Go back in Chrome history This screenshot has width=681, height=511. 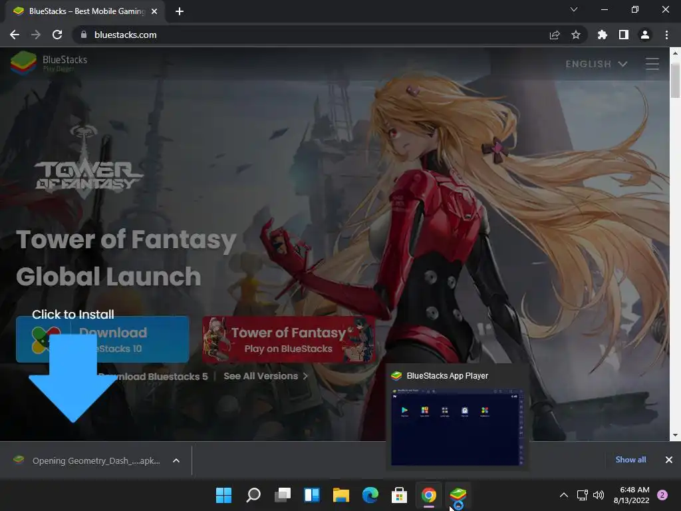(x=15, y=35)
